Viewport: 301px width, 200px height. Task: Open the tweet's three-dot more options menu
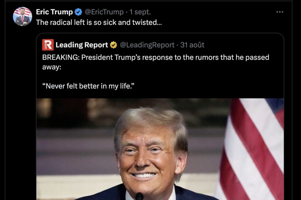tap(280, 12)
